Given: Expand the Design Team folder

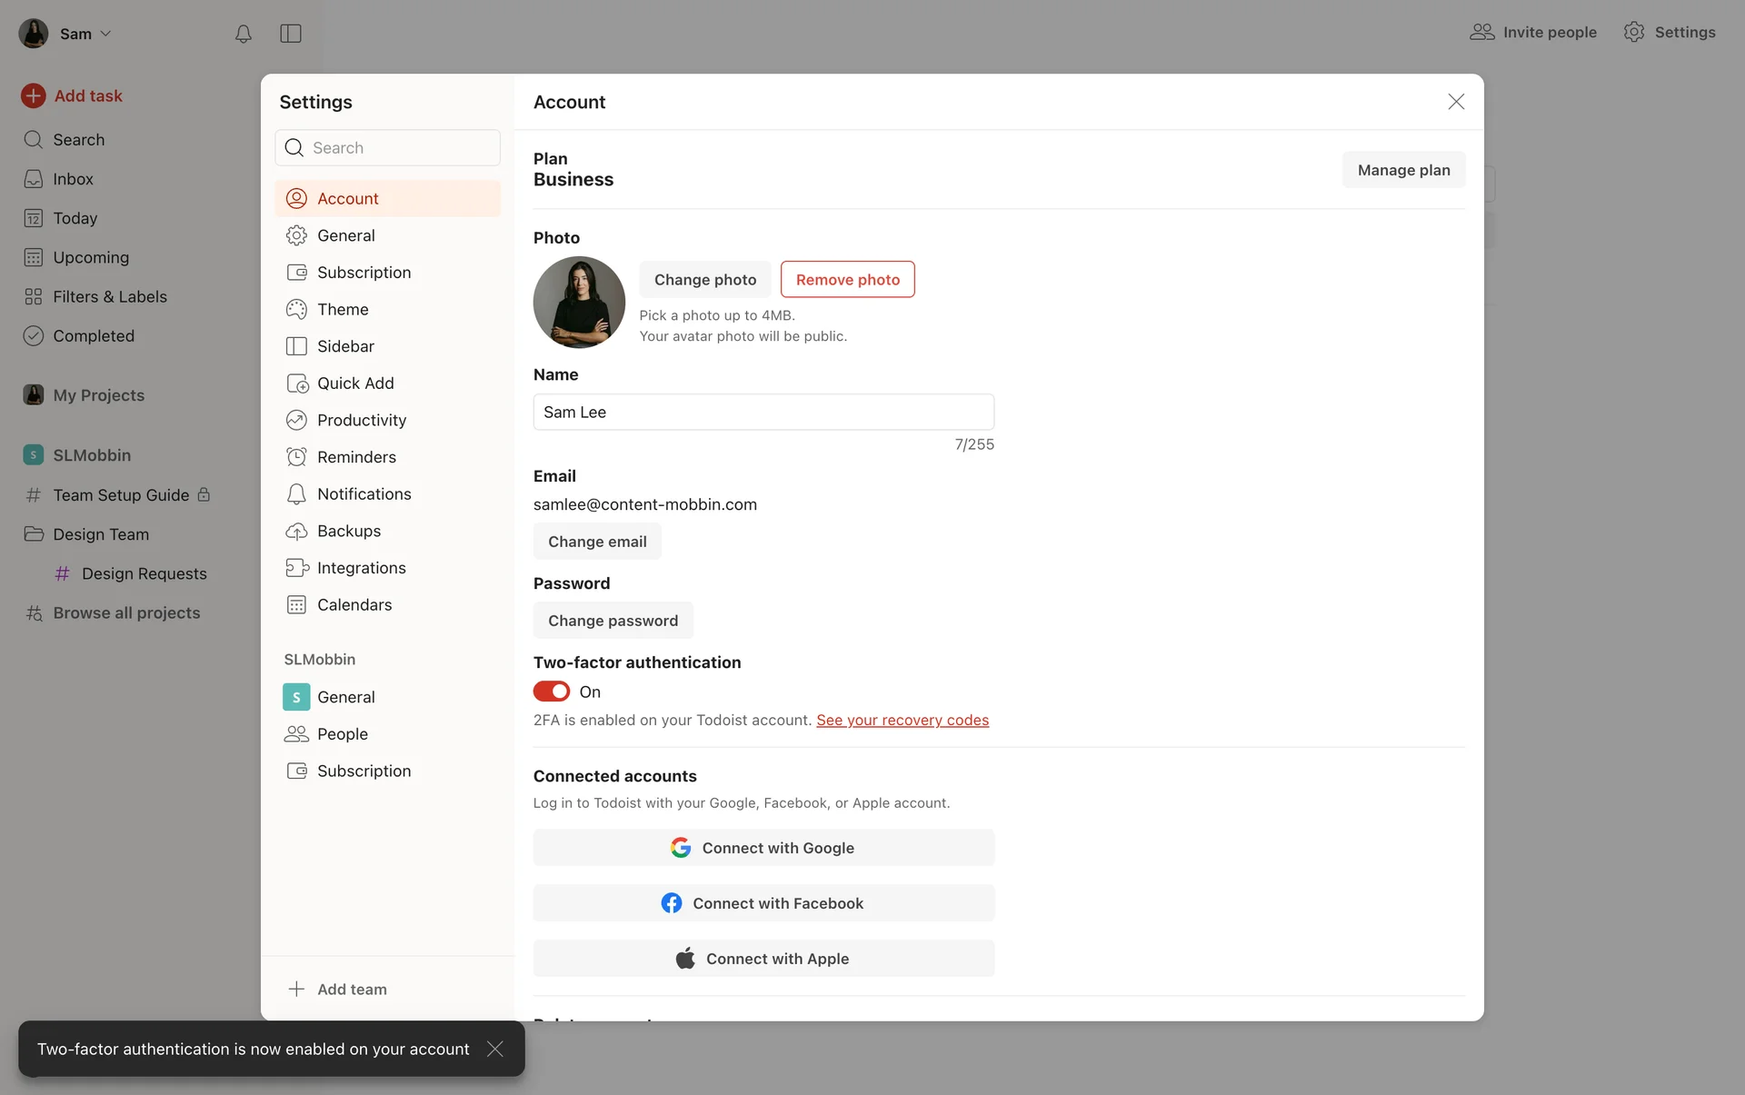Looking at the screenshot, I should (x=100, y=534).
